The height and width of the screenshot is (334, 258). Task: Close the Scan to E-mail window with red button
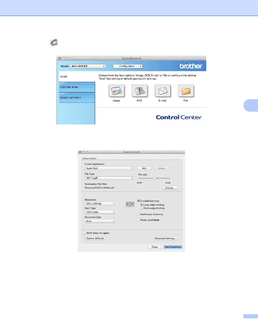click(80, 152)
